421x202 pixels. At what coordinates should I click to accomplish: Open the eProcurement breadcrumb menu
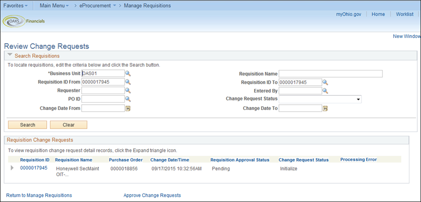point(97,6)
